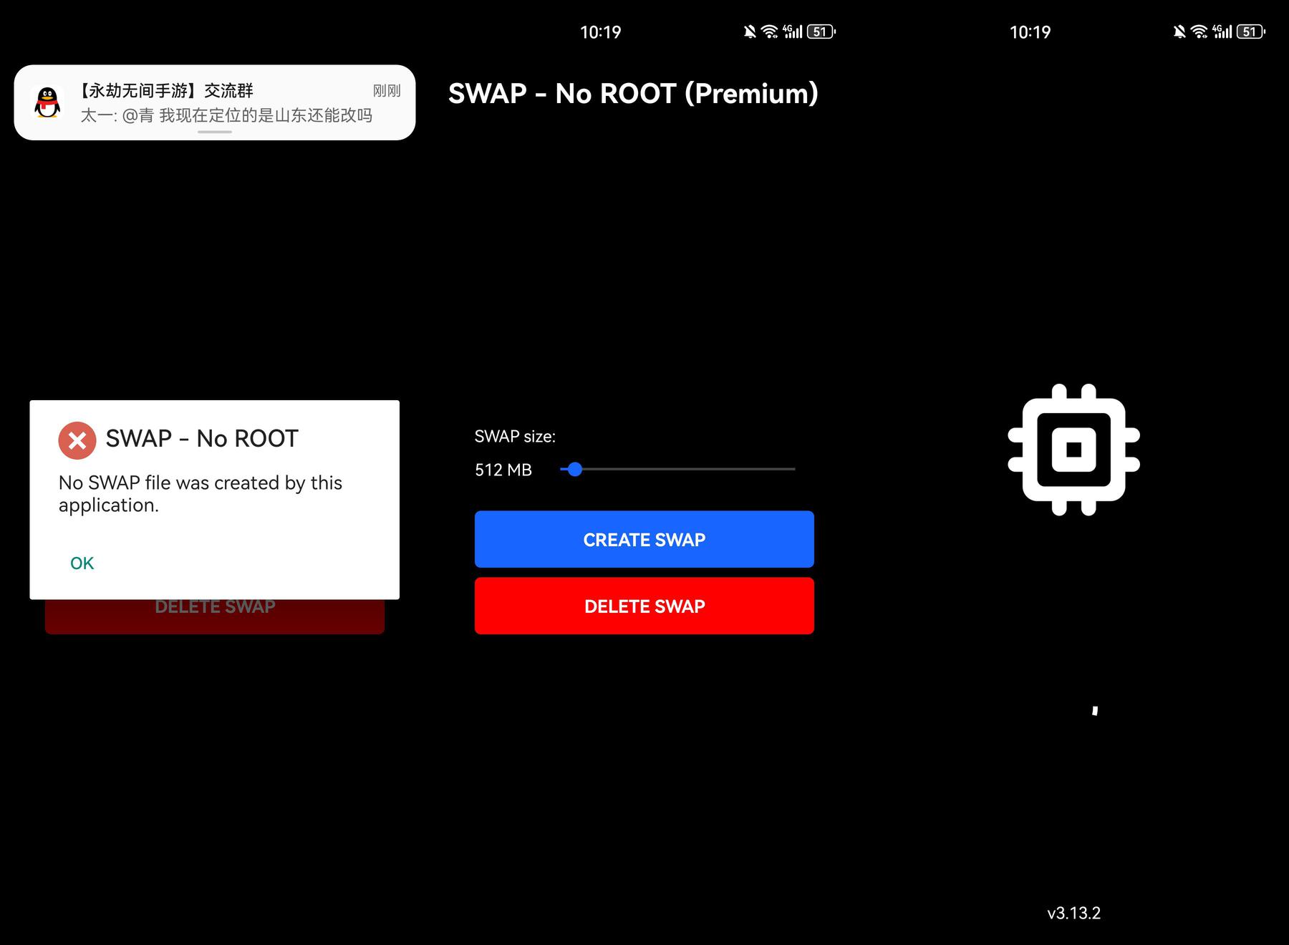Tap the Wi-Fi icon on the splash screen
Screen dimensions: 1289x945
tap(1199, 31)
